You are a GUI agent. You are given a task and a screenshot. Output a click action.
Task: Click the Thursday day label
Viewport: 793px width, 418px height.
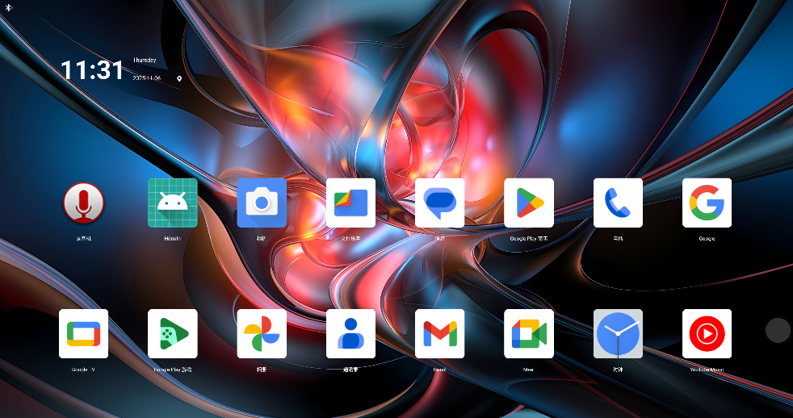point(144,61)
